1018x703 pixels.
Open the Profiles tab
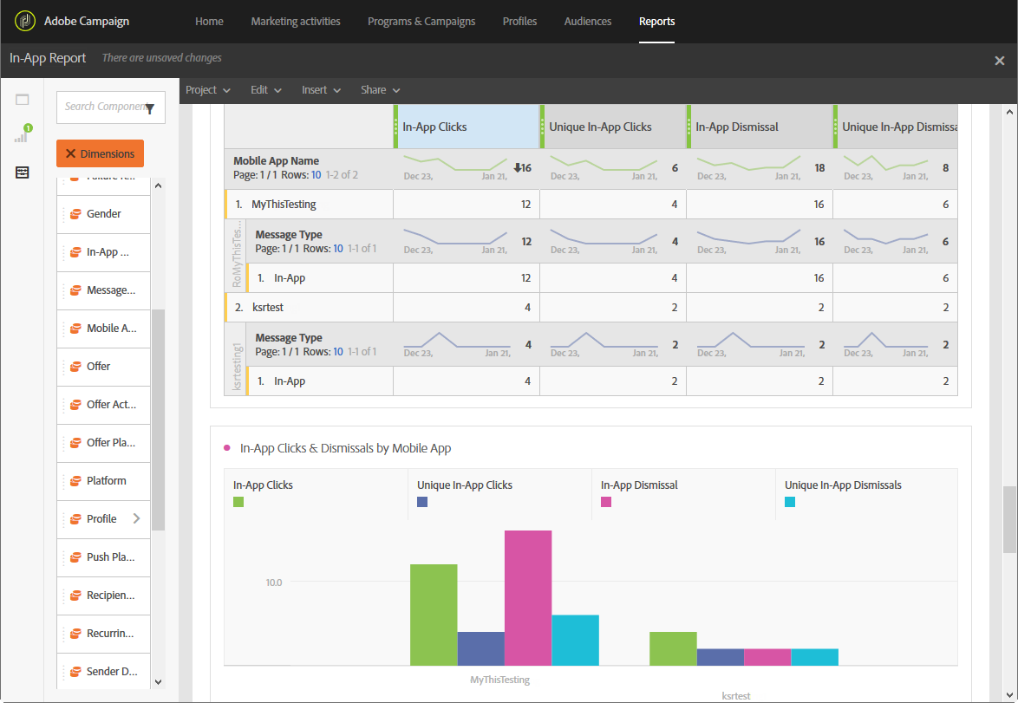point(519,22)
